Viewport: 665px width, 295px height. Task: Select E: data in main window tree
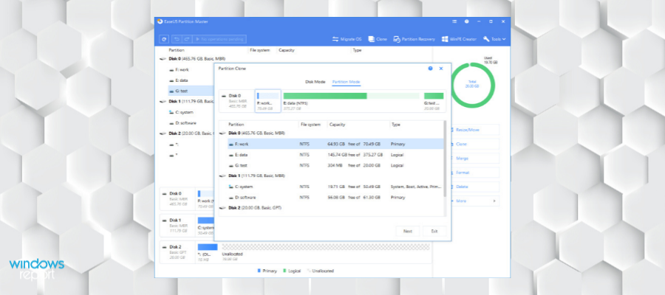tap(181, 80)
